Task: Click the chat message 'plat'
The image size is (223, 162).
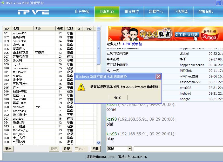Action: click(x=110, y=124)
